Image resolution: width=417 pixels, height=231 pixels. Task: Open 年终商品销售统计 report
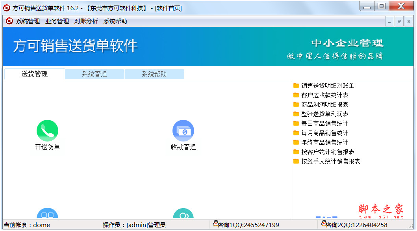click(x=325, y=142)
